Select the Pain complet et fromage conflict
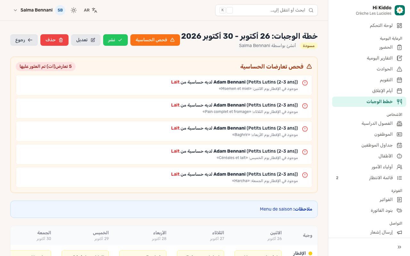Image resolution: width=410 pixels, height=256 pixels. pyautogui.click(x=164, y=108)
